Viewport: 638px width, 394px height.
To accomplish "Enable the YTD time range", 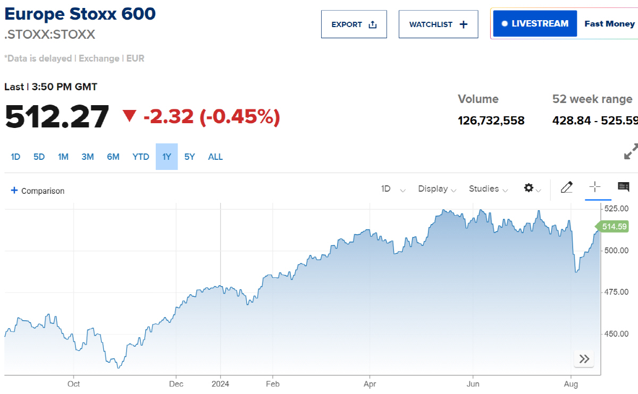I will pyautogui.click(x=140, y=157).
